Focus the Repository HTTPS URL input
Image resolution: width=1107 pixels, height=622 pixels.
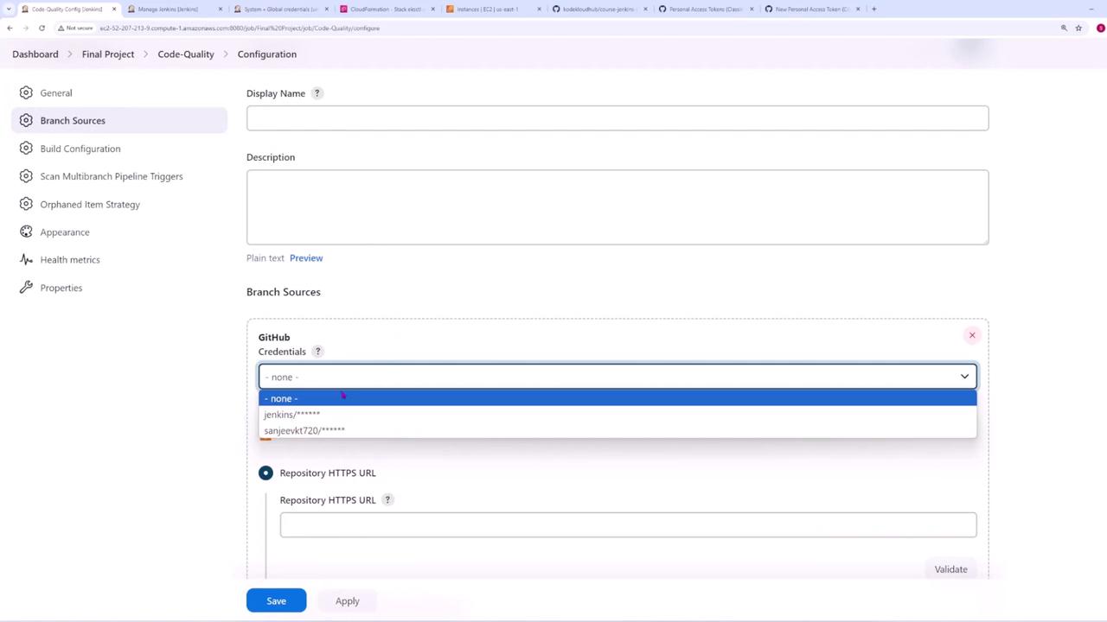pos(628,524)
